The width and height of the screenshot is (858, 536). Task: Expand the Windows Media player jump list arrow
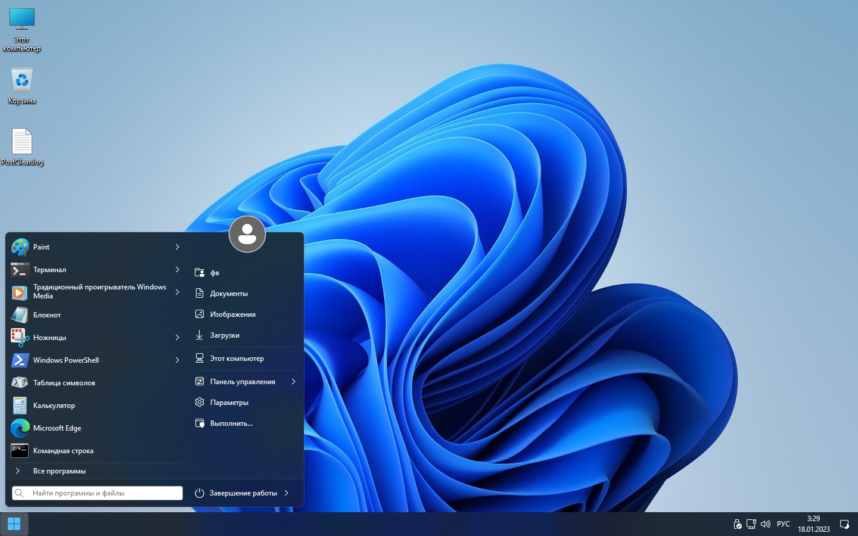(x=177, y=292)
